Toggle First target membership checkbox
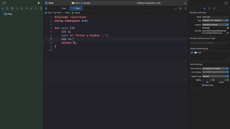 [x=192, y=53]
